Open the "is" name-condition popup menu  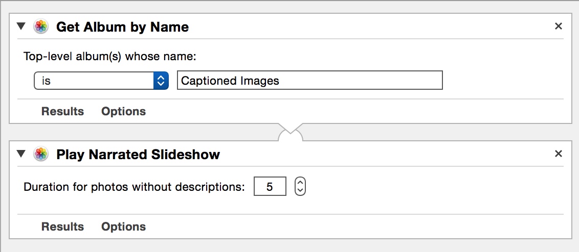click(101, 80)
